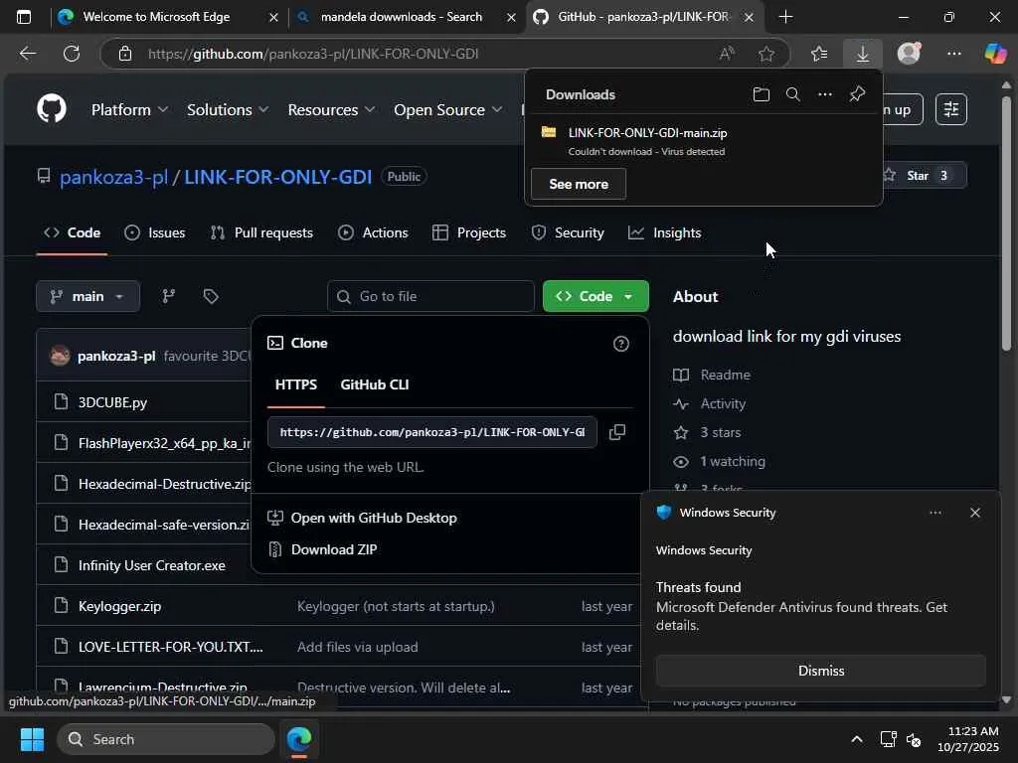Open Edge Settings and more menu

(x=953, y=54)
